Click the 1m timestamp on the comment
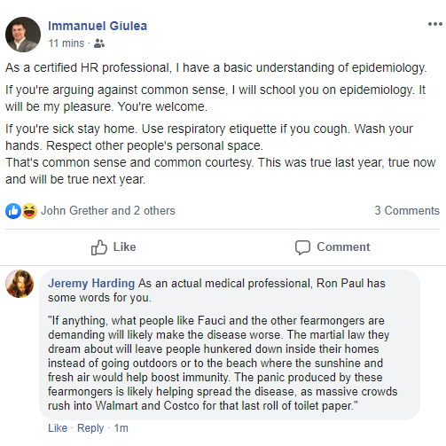446x446 pixels. [x=121, y=428]
